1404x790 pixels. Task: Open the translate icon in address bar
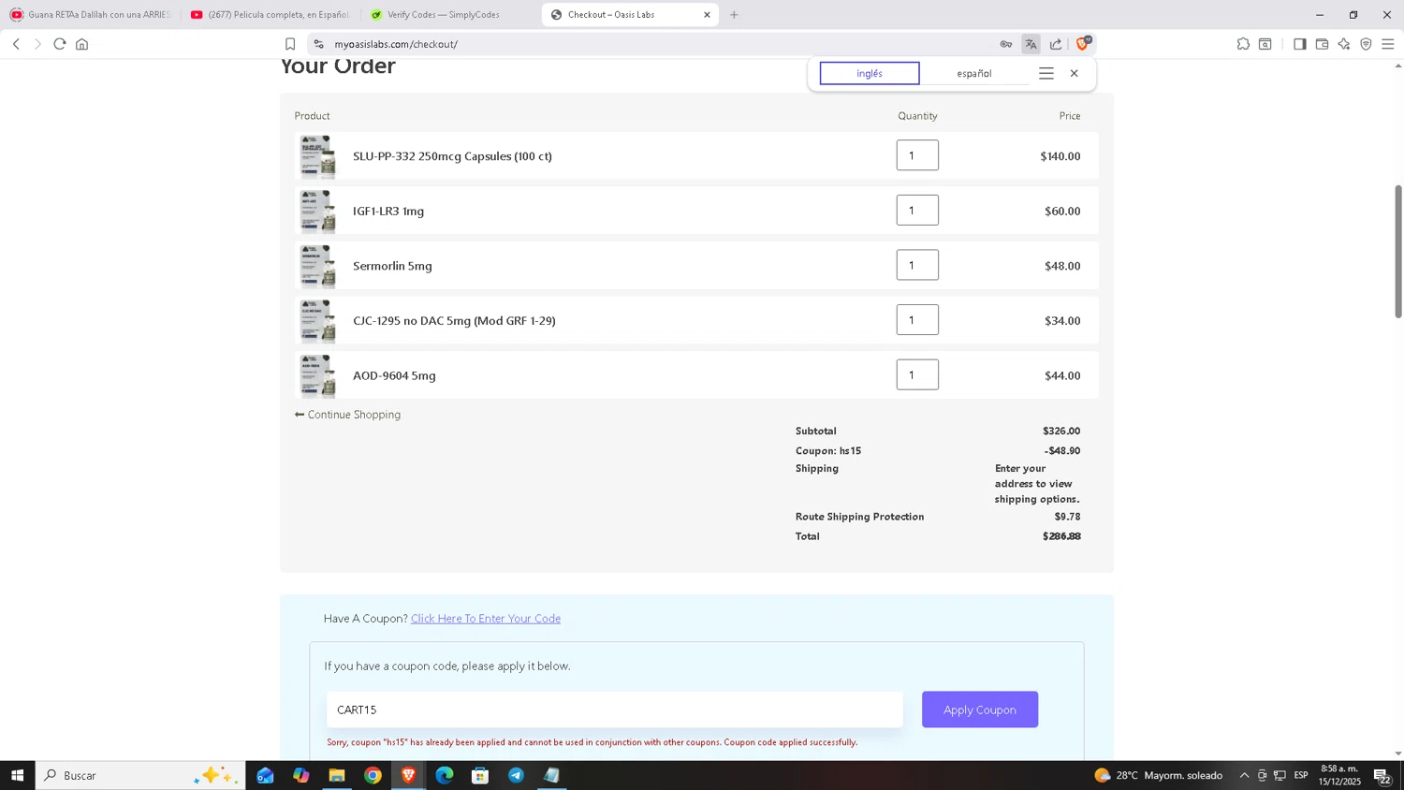pos(1031,44)
